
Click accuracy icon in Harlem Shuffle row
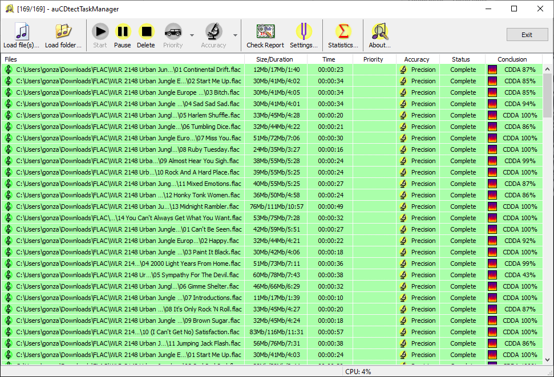(x=403, y=115)
